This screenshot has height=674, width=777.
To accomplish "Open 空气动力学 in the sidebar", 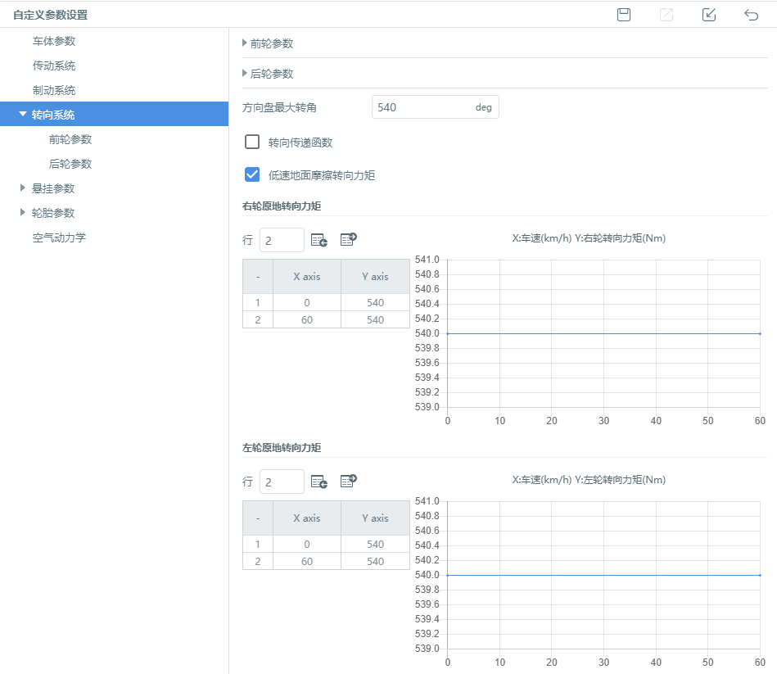I will pos(59,237).
